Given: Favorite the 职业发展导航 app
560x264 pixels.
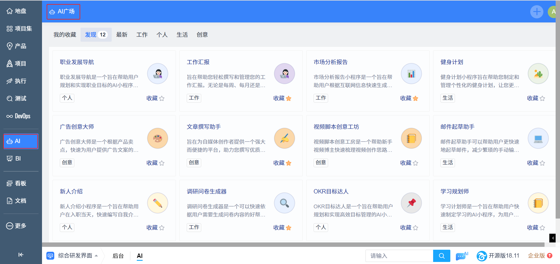Looking at the screenshot, I should point(162,98).
